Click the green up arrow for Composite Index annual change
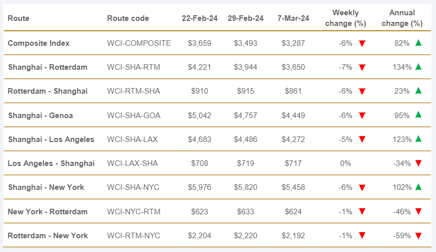The width and height of the screenshot is (436, 252). pyautogui.click(x=418, y=43)
